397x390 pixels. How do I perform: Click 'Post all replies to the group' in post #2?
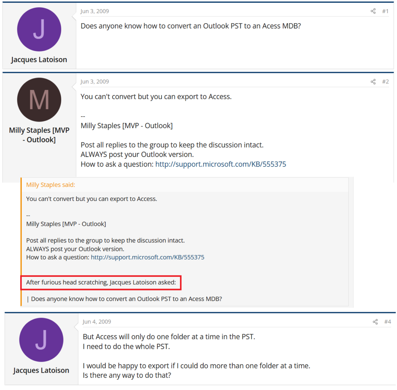pyautogui.click(x=172, y=145)
